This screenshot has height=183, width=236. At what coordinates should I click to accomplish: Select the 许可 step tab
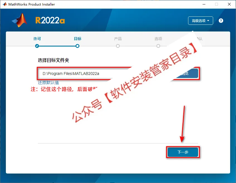point(37,39)
